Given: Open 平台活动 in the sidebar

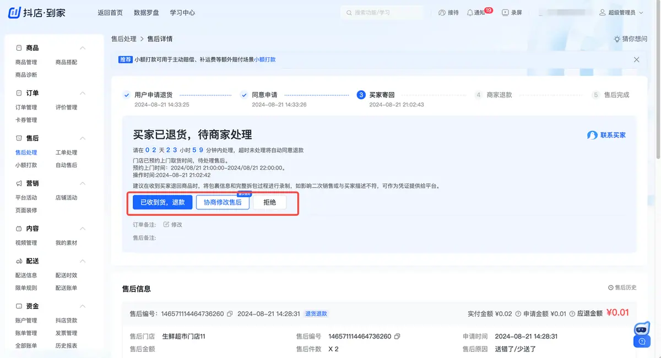Looking at the screenshot, I should 26,198.
